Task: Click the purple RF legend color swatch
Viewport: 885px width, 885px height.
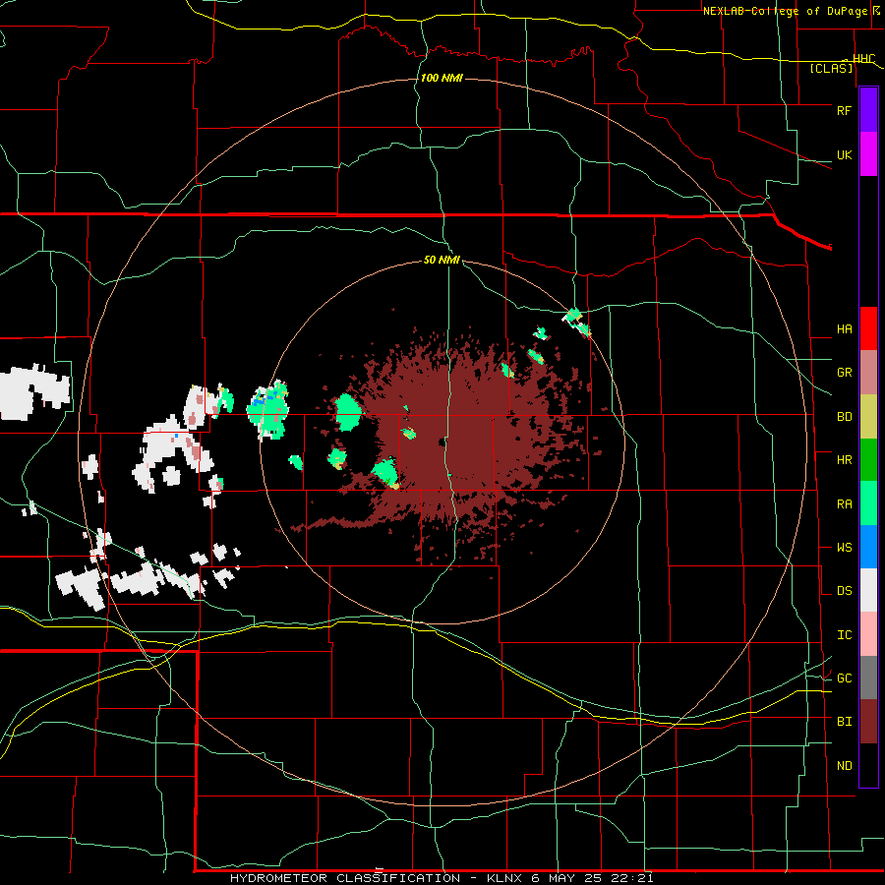Action: coord(868,110)
